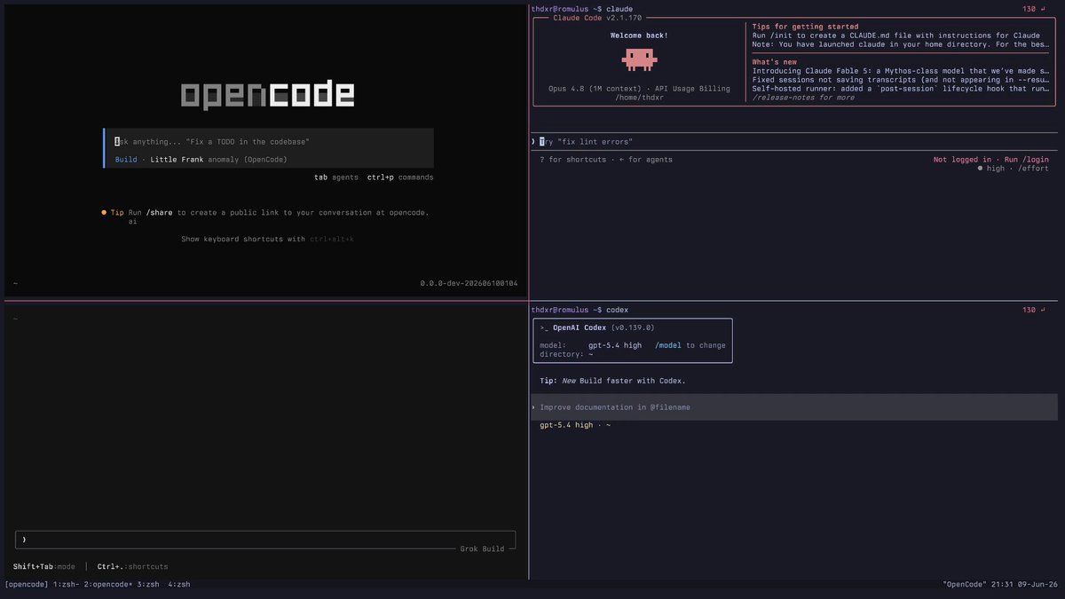Select the Build agent label in opencode
This screenshot has height=599, width=1065.
point(126,160)
